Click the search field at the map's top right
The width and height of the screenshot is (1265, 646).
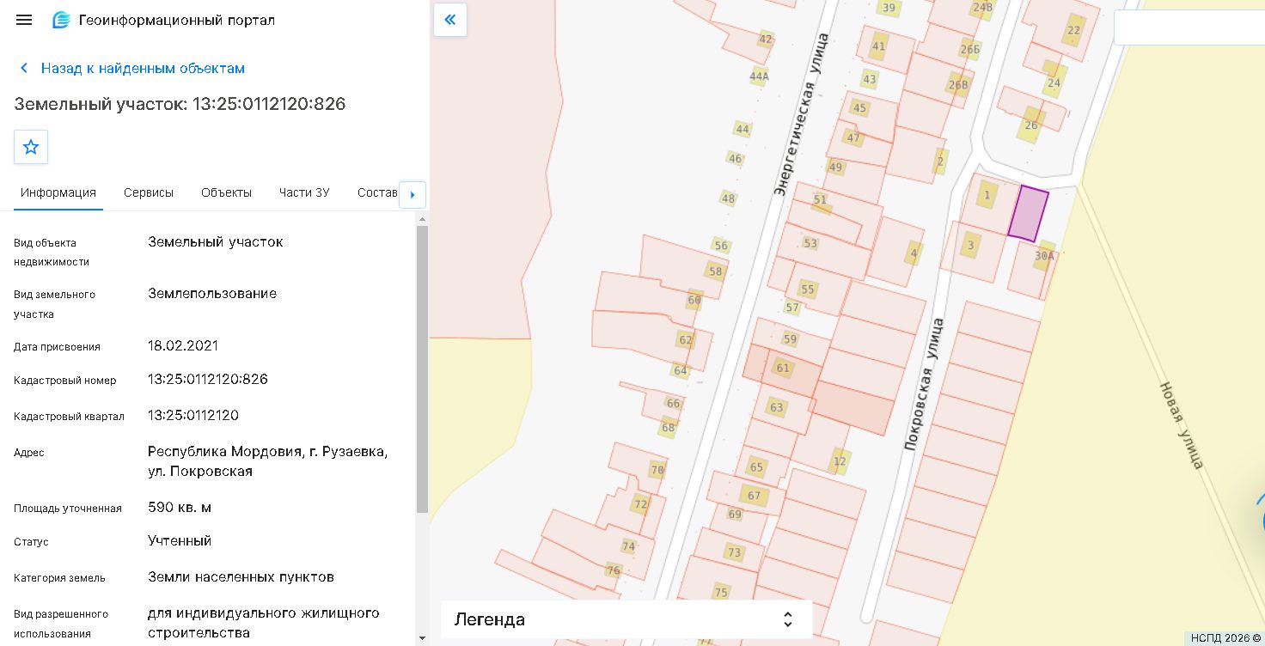pos(1189,27)
